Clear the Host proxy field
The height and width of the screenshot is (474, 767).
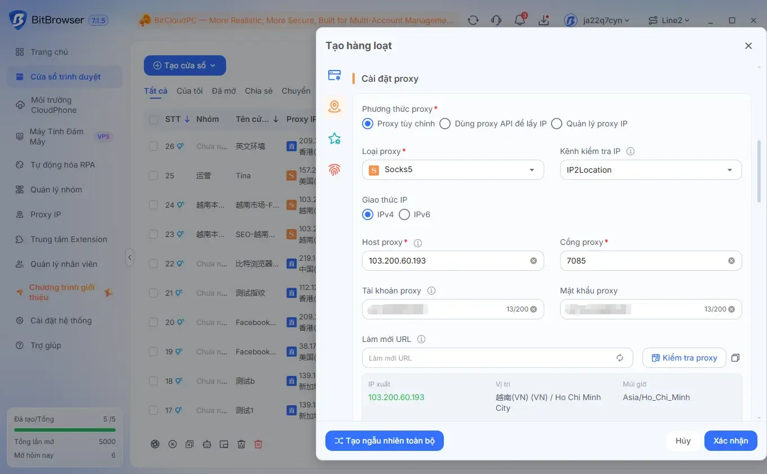(x=533, y=261)
